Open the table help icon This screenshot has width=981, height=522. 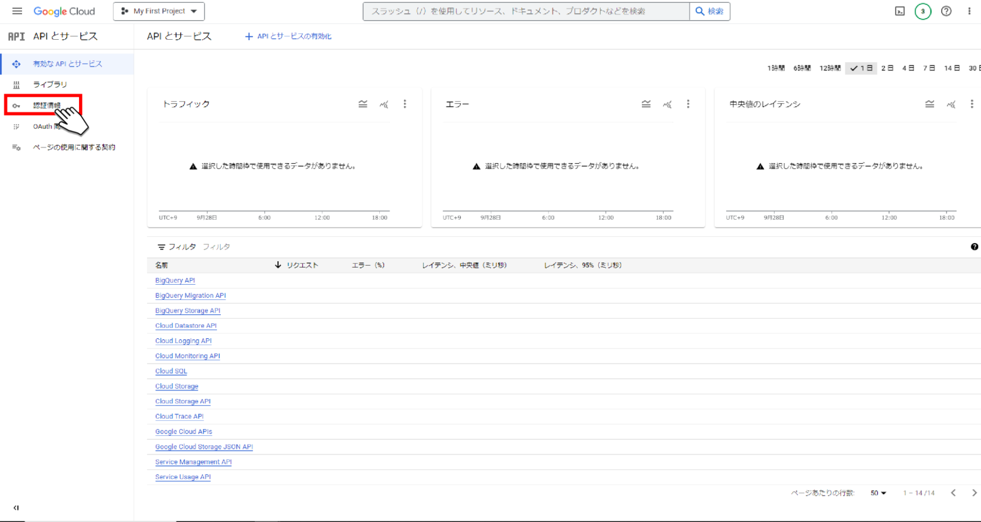pyautogui.click(x=974, y=247)
